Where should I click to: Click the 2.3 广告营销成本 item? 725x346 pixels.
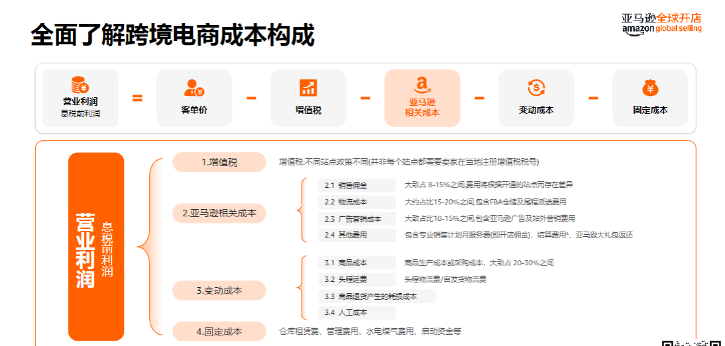[357, 218]
